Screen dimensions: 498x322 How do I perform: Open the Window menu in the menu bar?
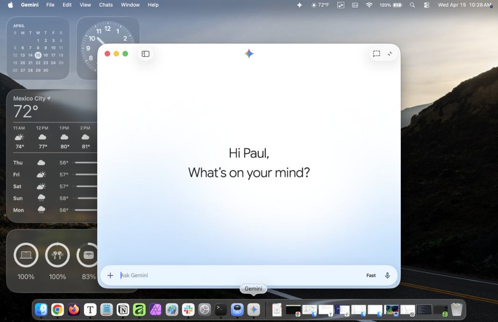tap(130, 5)
